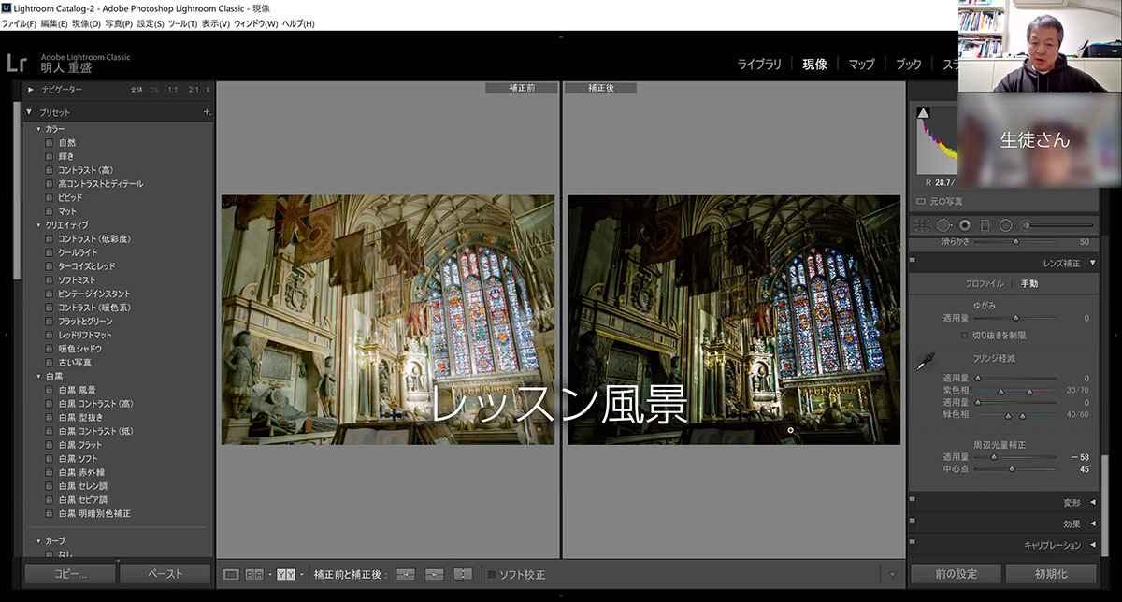Open 編集(E) menu
The width and height of the screenshot is (1122, 602).
[54, 22]
